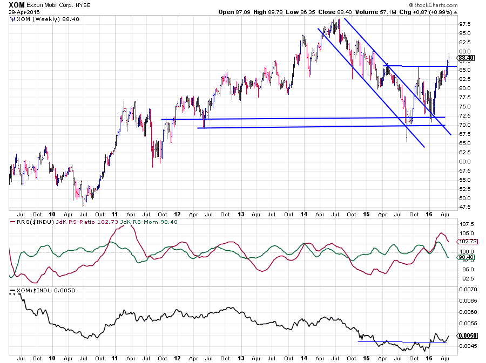Click the 97.5 price axis label

coord(464,24)
